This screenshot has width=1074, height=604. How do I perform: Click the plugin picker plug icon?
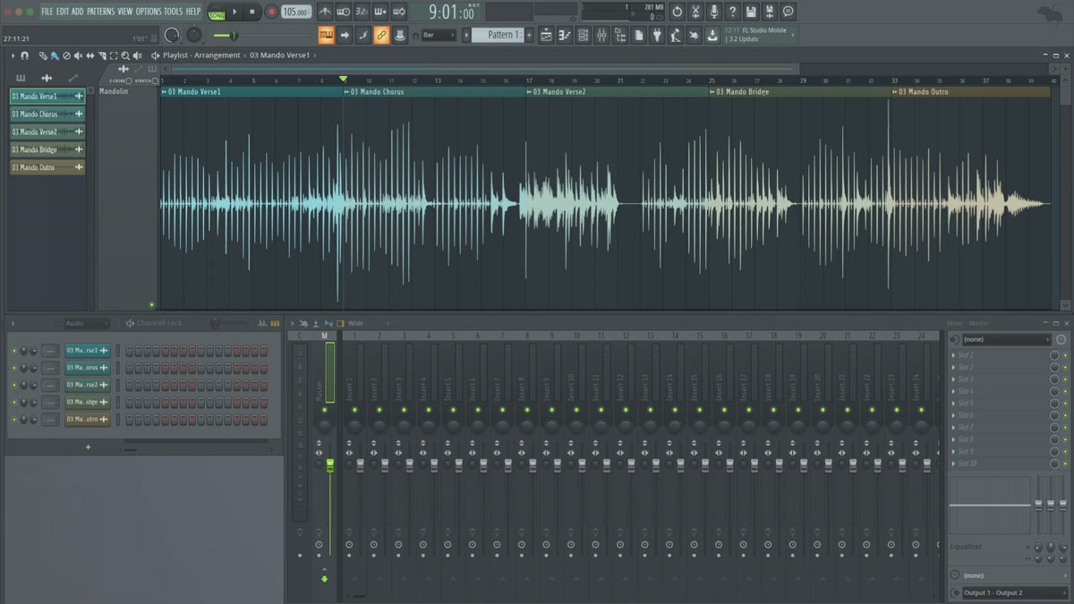pyautogui.click(x=657, y=35)
